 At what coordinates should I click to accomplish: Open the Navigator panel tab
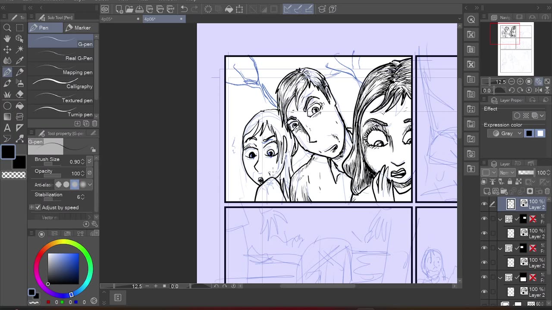[501, 18]
